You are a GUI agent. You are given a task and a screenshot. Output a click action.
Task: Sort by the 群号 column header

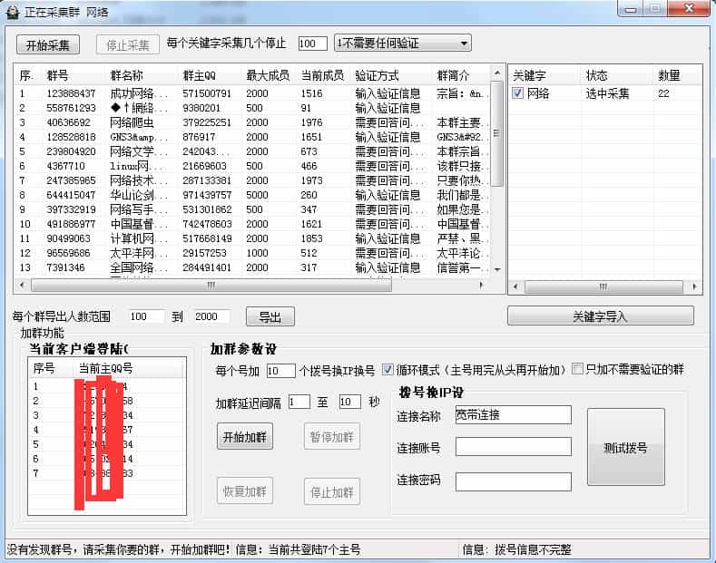(x=74, y=75)
